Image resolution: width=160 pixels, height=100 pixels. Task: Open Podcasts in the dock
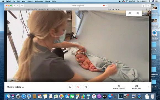[x=99, y=96]
